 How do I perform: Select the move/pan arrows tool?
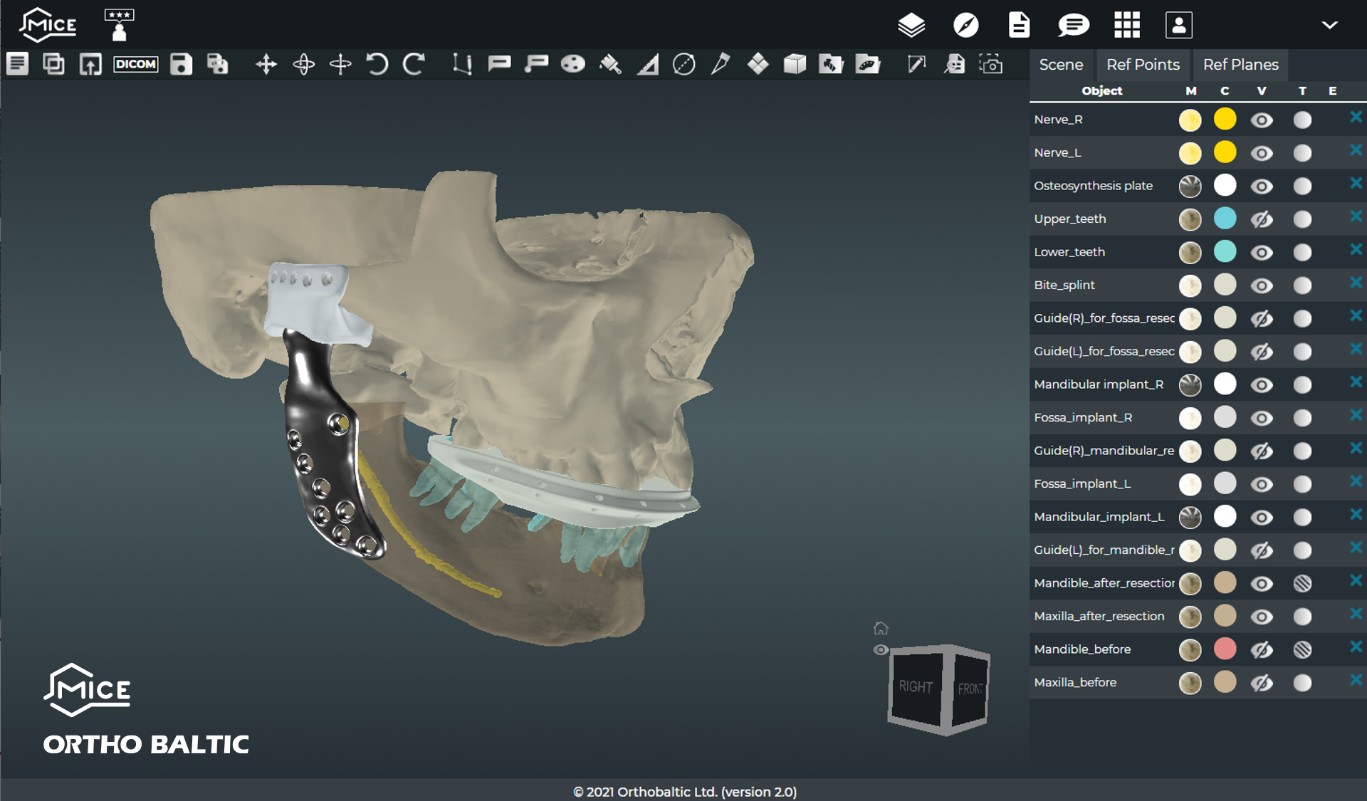coord(266,64)
